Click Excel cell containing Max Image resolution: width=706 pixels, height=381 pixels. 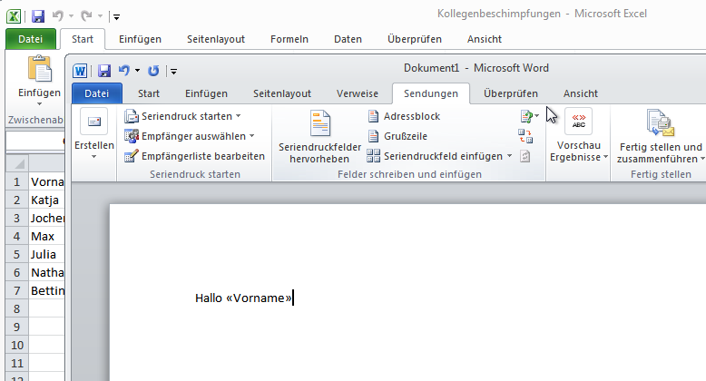click(x=47, y=237)
